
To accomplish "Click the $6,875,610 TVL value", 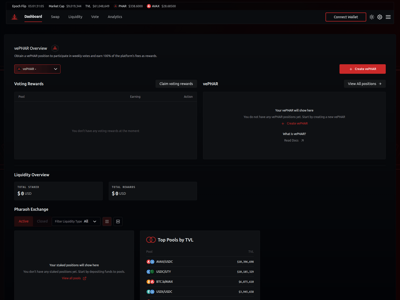I will [246, 282].
